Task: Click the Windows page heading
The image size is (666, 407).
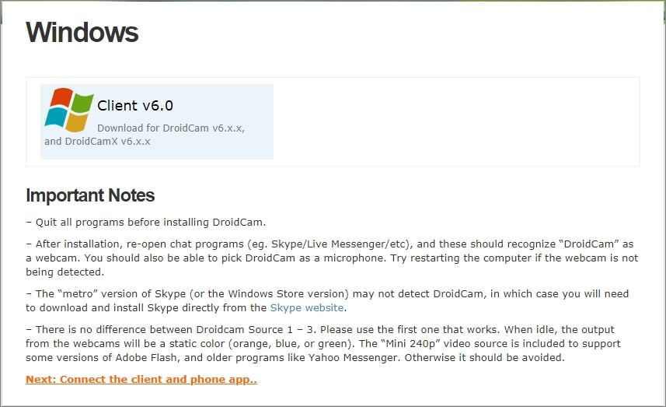Action: 82,33
